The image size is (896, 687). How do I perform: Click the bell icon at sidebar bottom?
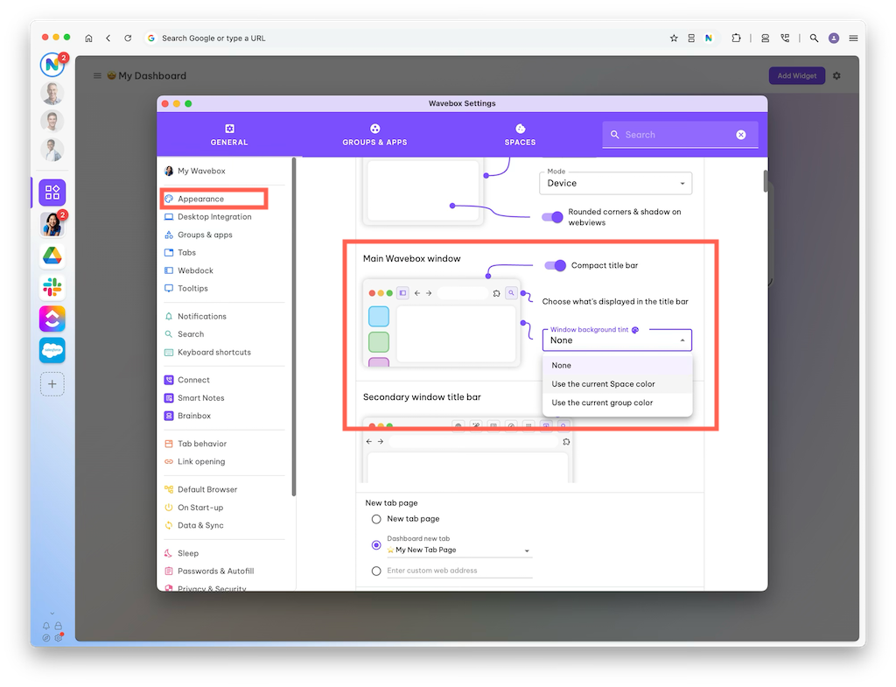point(46,626)
